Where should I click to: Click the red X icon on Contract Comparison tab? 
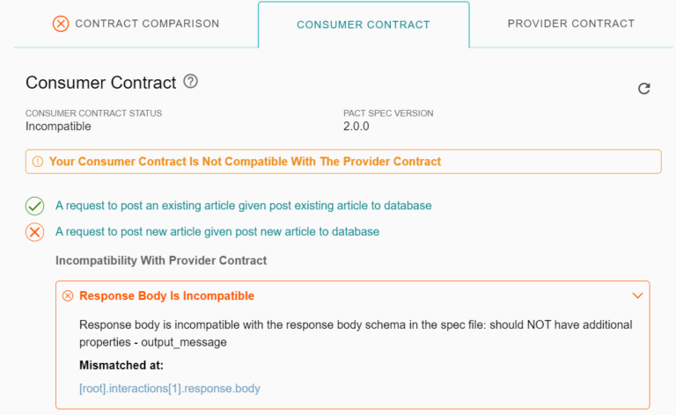coord(61,24)
